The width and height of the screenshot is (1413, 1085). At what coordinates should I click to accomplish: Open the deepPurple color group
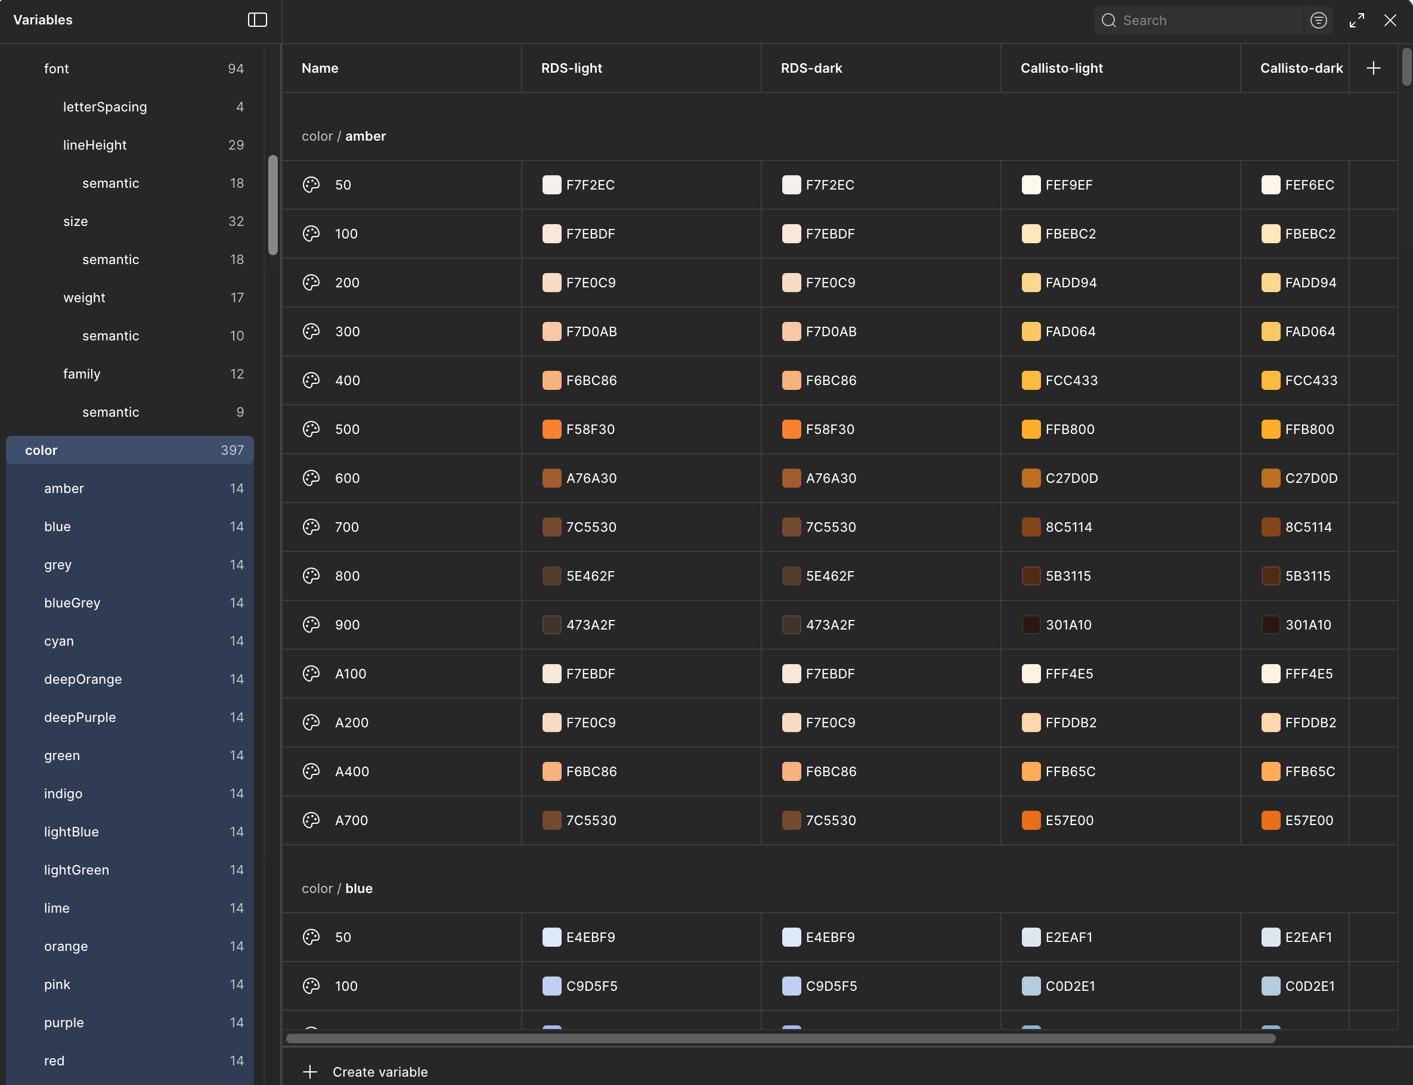point(80,718)
